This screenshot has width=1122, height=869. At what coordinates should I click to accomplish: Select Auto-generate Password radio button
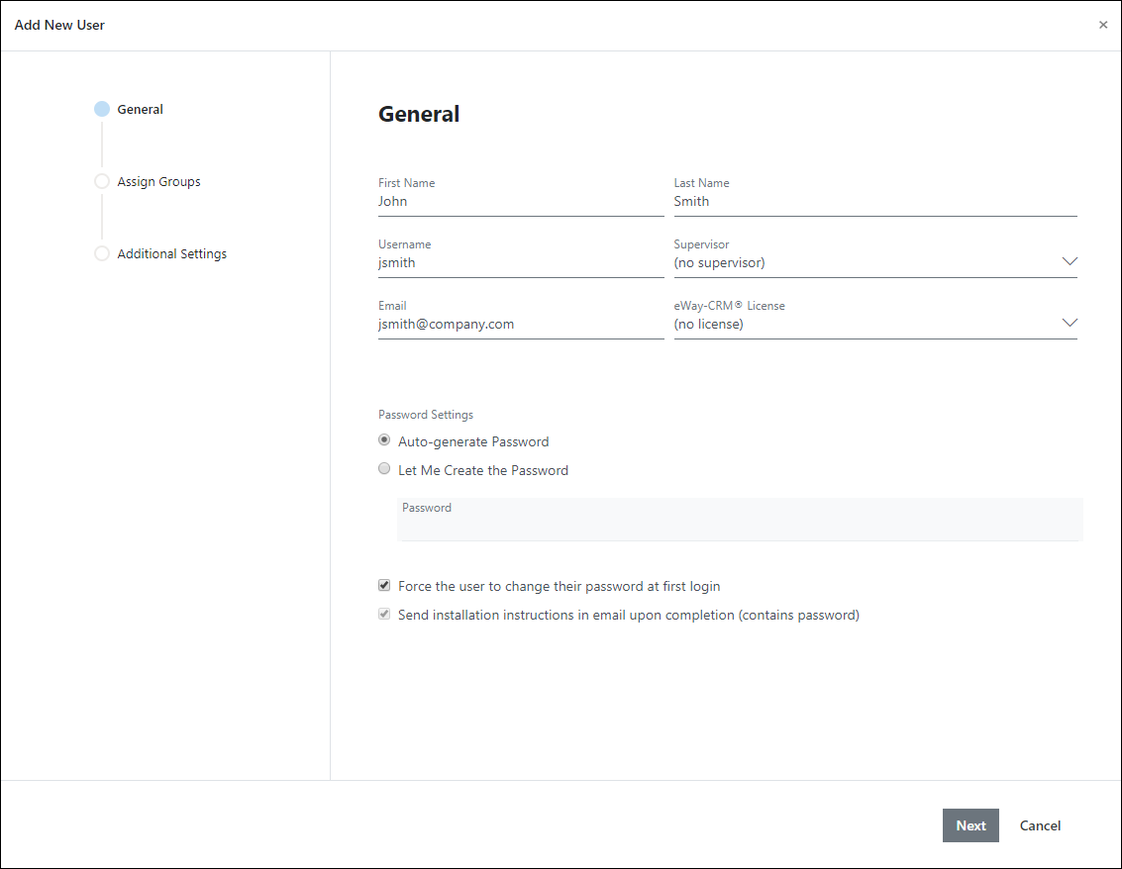click(384, 439)
